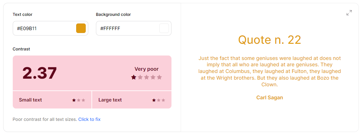
Task: Open the white background color swatch
Action: [164, 28]
